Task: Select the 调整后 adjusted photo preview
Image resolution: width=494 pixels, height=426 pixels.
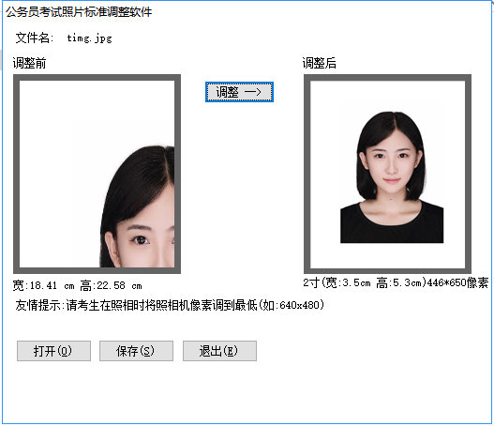Action: (387, 175)
